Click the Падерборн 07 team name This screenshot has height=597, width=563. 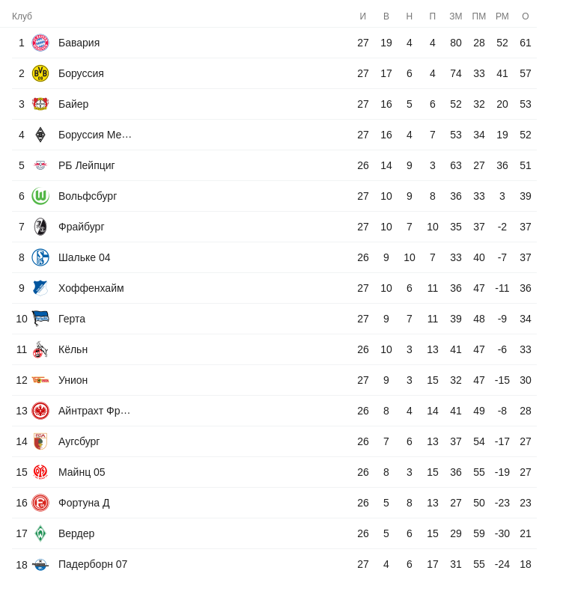[x=92, y=564]
